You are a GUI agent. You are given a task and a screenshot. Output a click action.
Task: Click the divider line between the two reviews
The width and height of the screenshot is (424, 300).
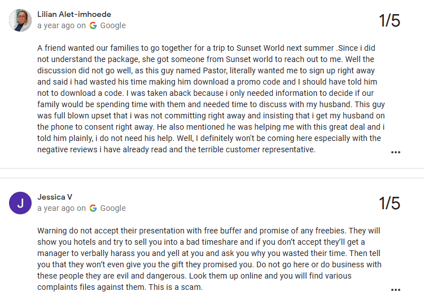(212, 168)
